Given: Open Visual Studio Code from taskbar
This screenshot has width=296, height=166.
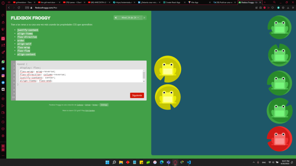Looking at the screenshot, I should click(x=189, y=162).
